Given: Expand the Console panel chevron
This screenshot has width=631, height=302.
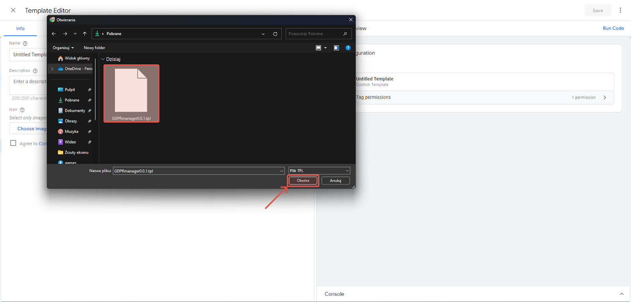Looking at the screenshot, I should click(622, 294).
